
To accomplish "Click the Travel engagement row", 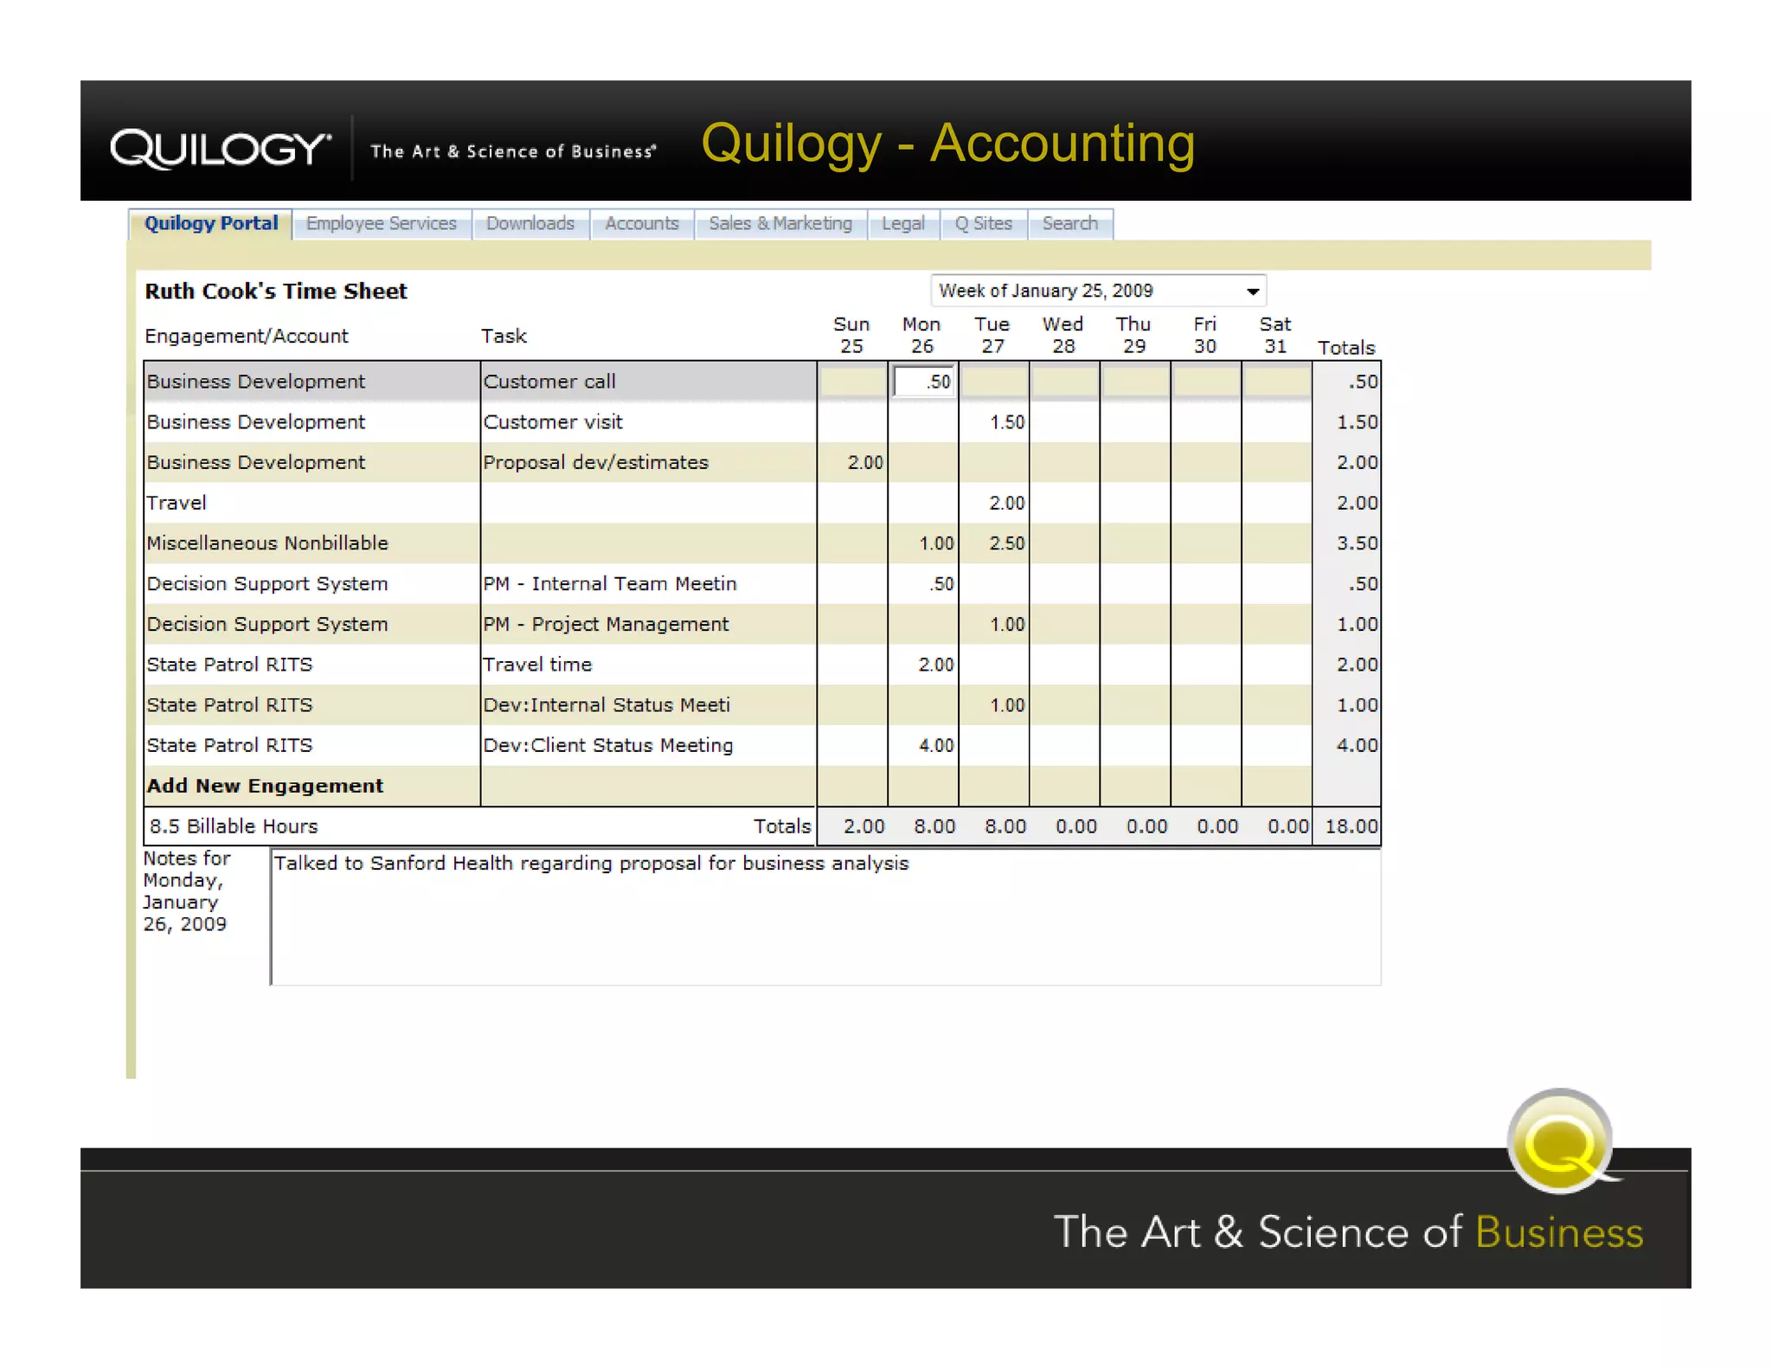I will click(177, 503).
